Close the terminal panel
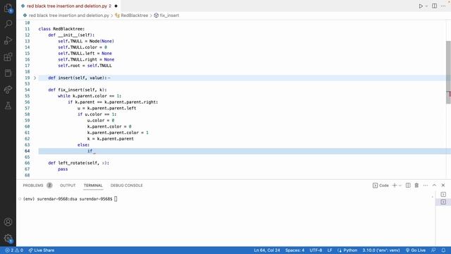Screen dimensions: 451x254 (x=443, y=186)
